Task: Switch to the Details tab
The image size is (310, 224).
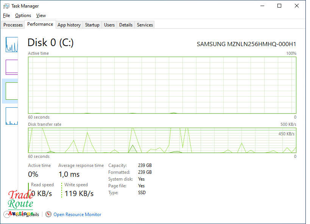Action: [126, 25]
